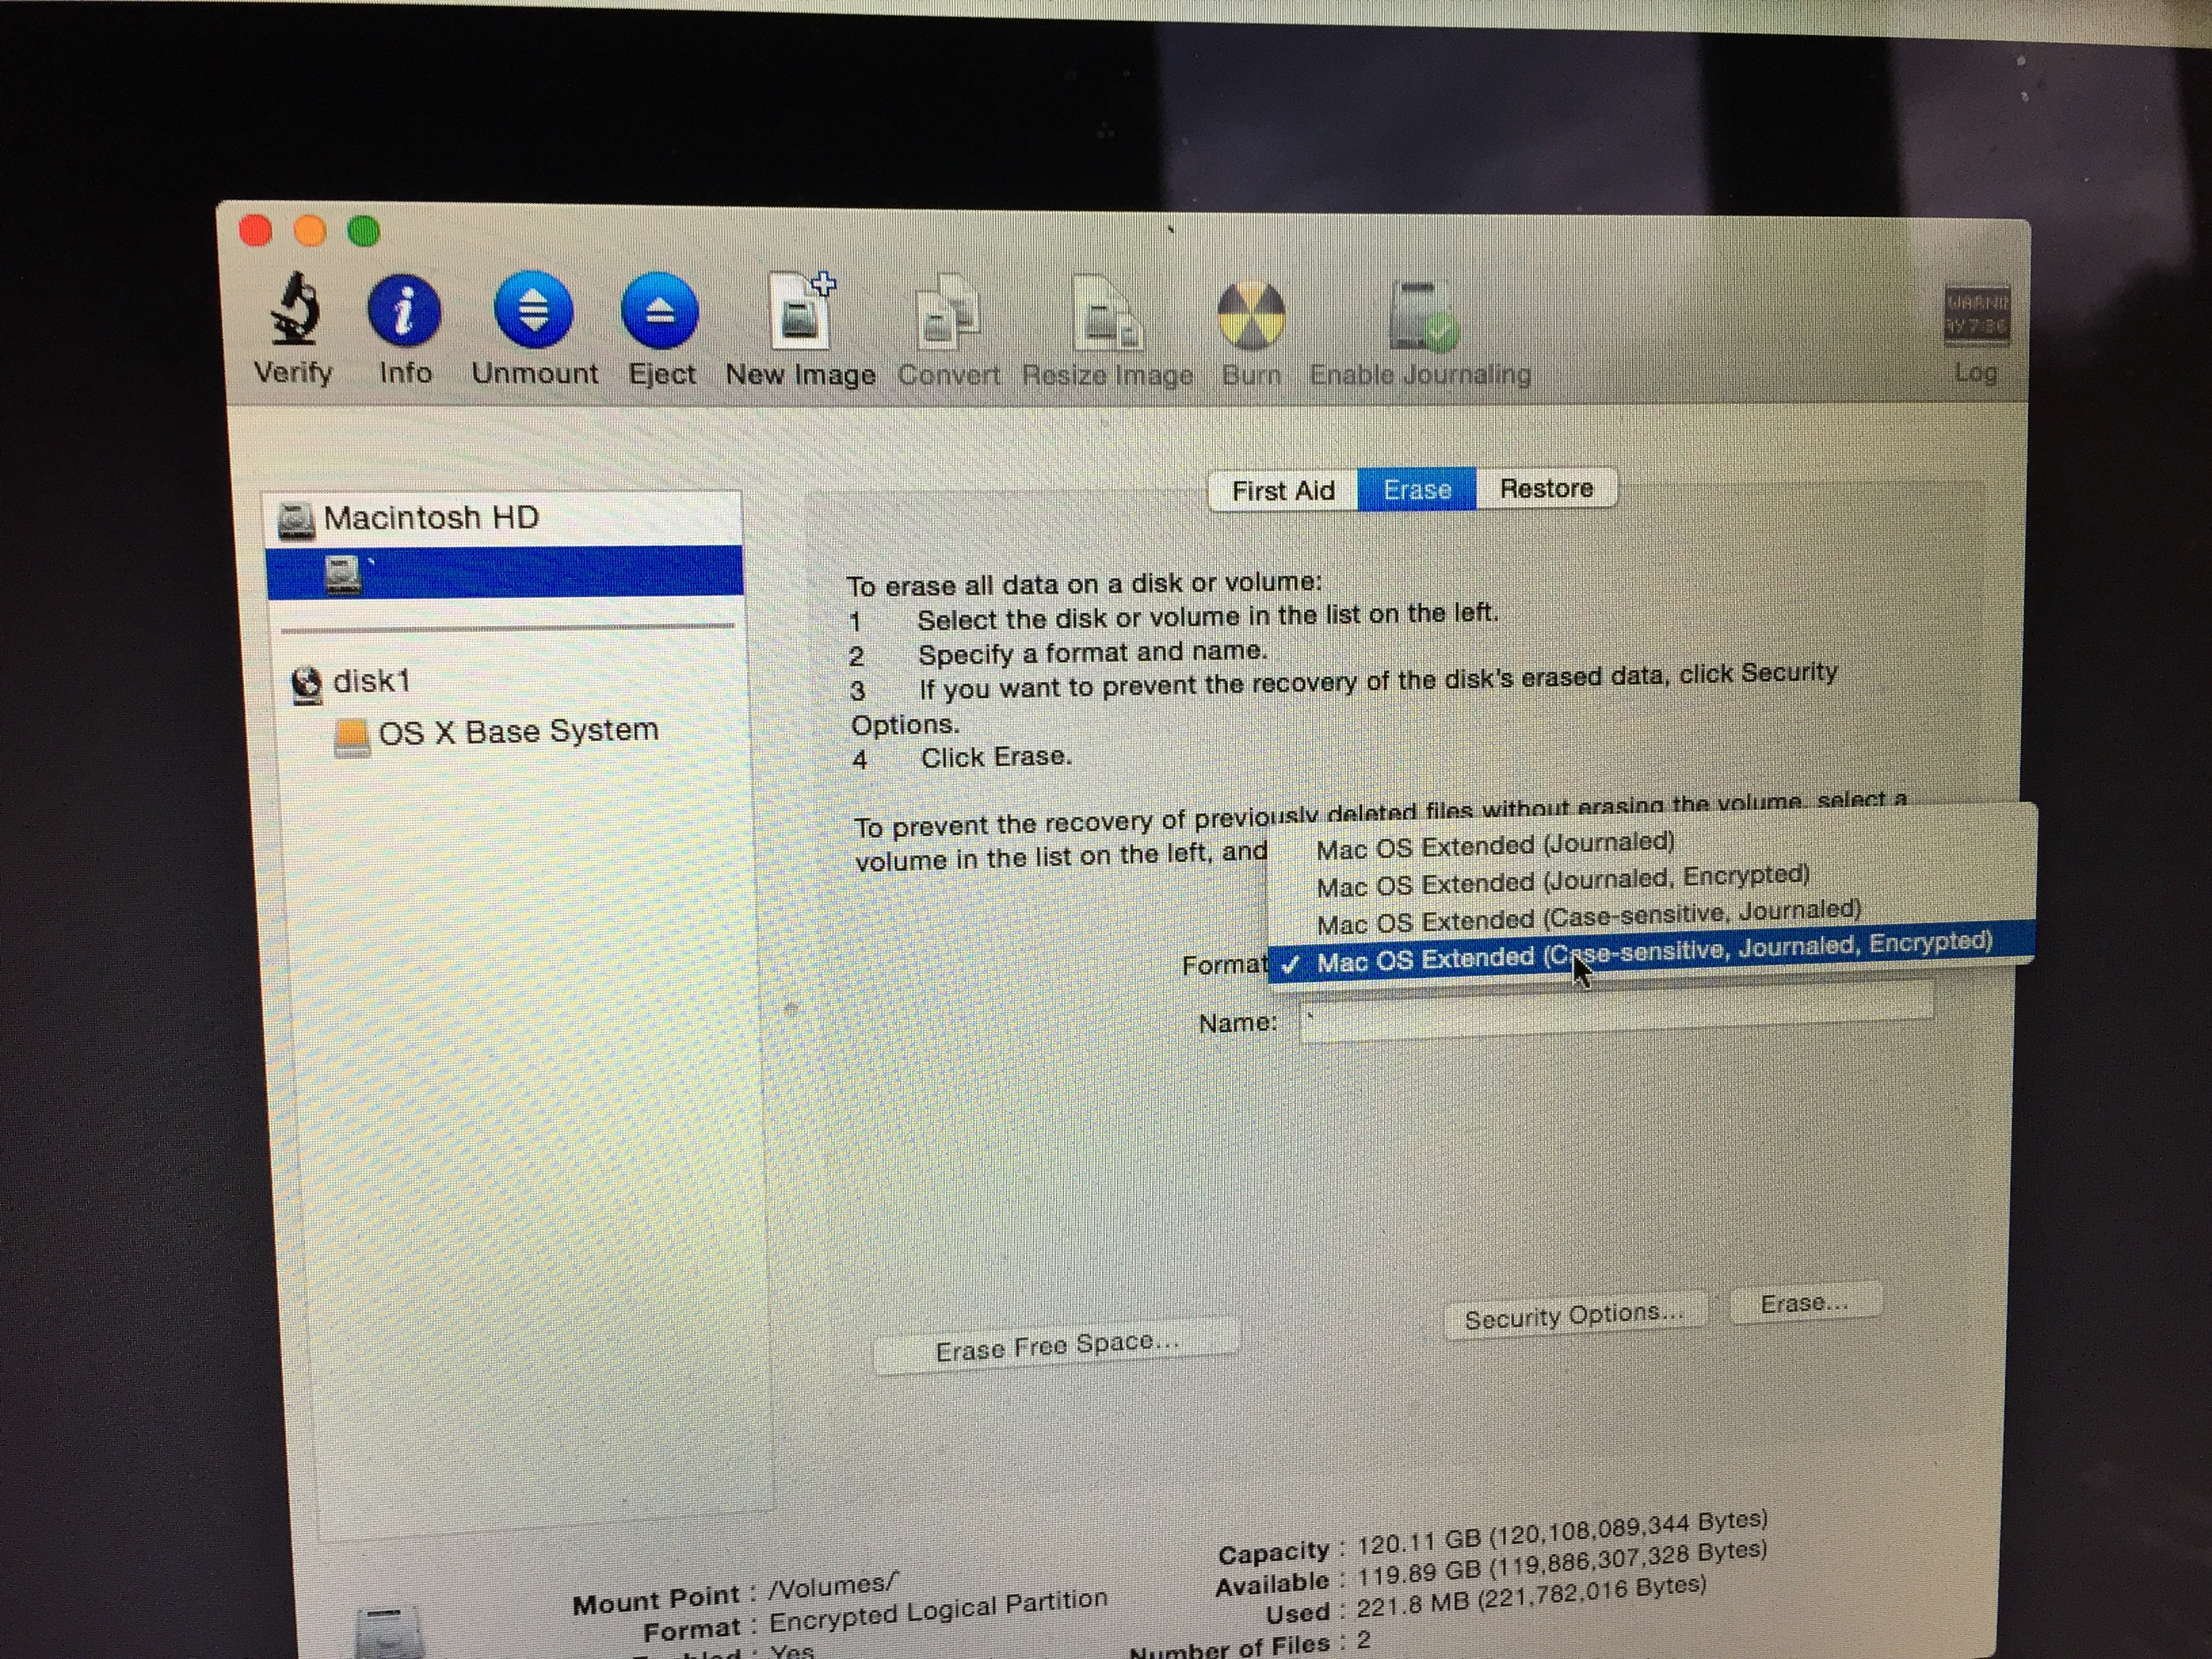Click the Unmount toolbar icon
Viewport: 2212px width, 1659px height.
point(534,310)
